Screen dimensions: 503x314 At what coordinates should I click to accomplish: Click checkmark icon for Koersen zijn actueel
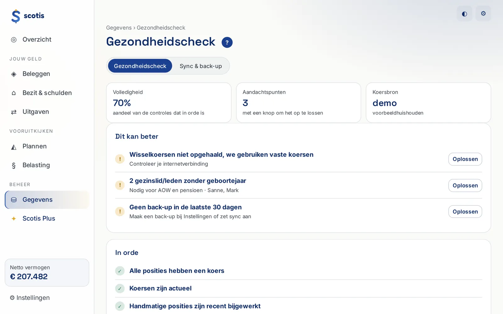coord(120,288)
